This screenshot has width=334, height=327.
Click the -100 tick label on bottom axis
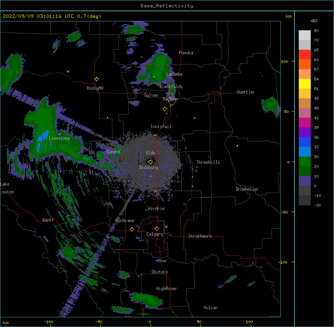(x=48, y=322)
